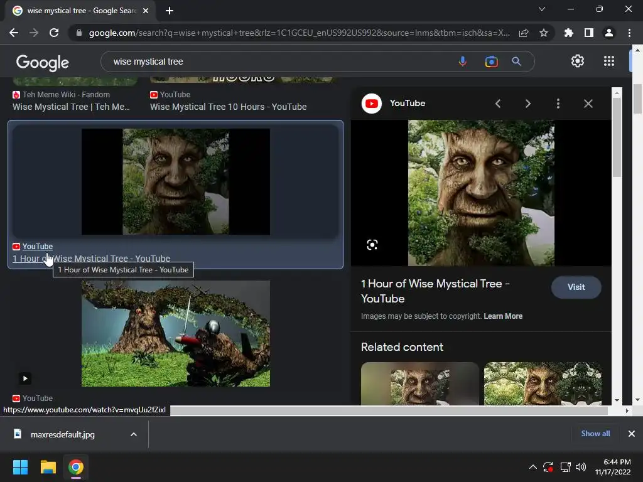Go back to the previous page

point(14,33)
